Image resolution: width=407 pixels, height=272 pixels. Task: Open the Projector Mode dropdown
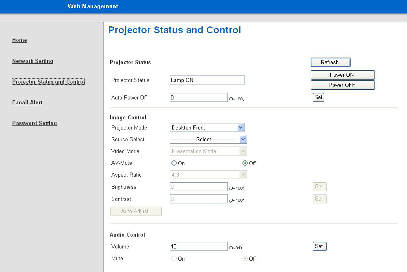207,127
